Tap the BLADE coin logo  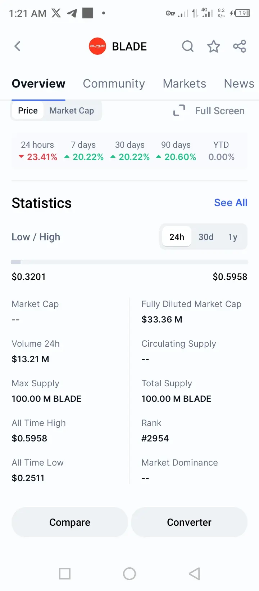tap(97, 46)
